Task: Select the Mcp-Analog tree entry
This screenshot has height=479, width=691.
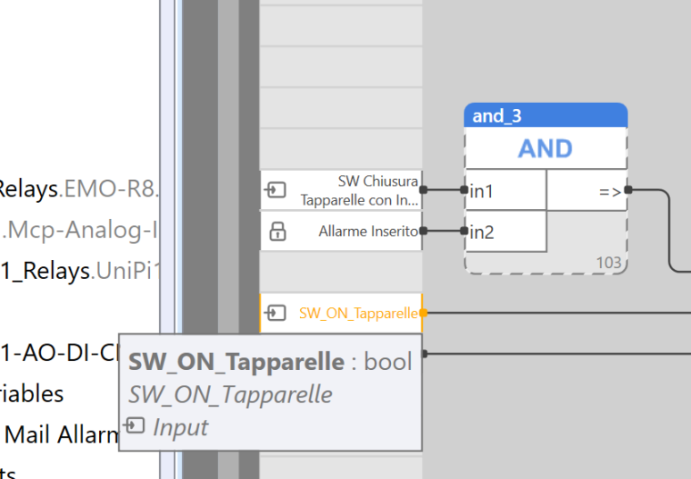Action: point(80,231)
